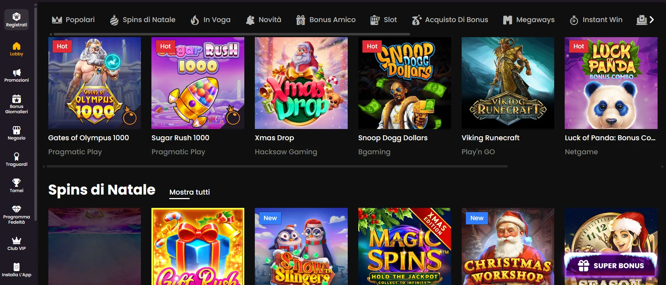Open the Snoop Dogg Dollars game thumbnail
The height and width of the screenshot is (285, 666).
pyautogui.click(x=405, y=83)
